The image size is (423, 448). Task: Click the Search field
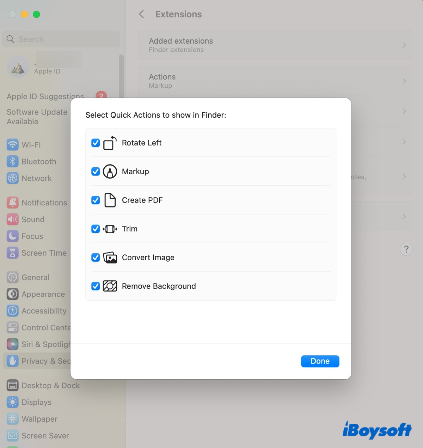click(x=61, y=39)
